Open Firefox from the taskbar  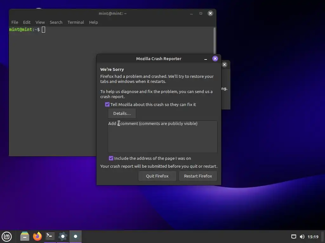pyautogui.click(x=37, y=236)
